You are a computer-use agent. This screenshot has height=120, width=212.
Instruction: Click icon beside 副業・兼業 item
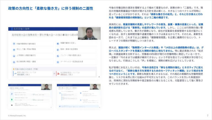[x=58, y=50]
